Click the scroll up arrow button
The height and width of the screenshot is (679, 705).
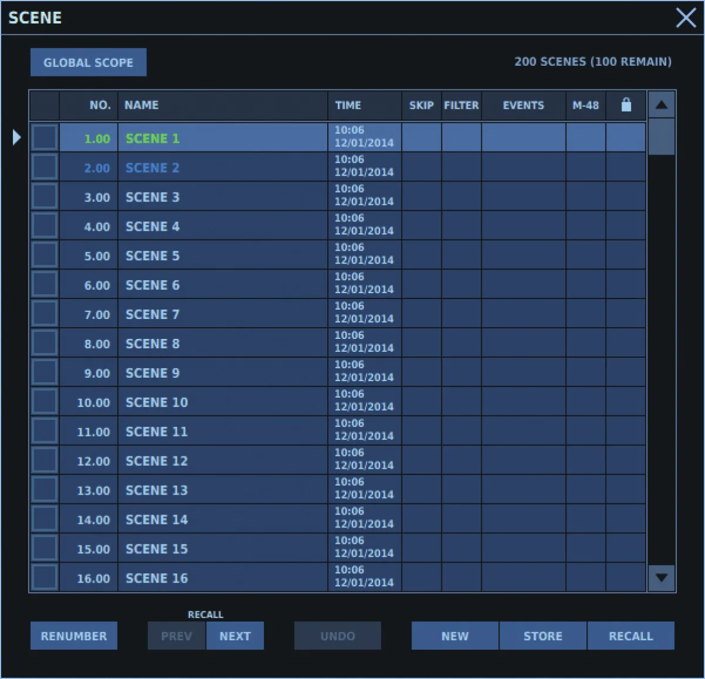tap(662, 105)
